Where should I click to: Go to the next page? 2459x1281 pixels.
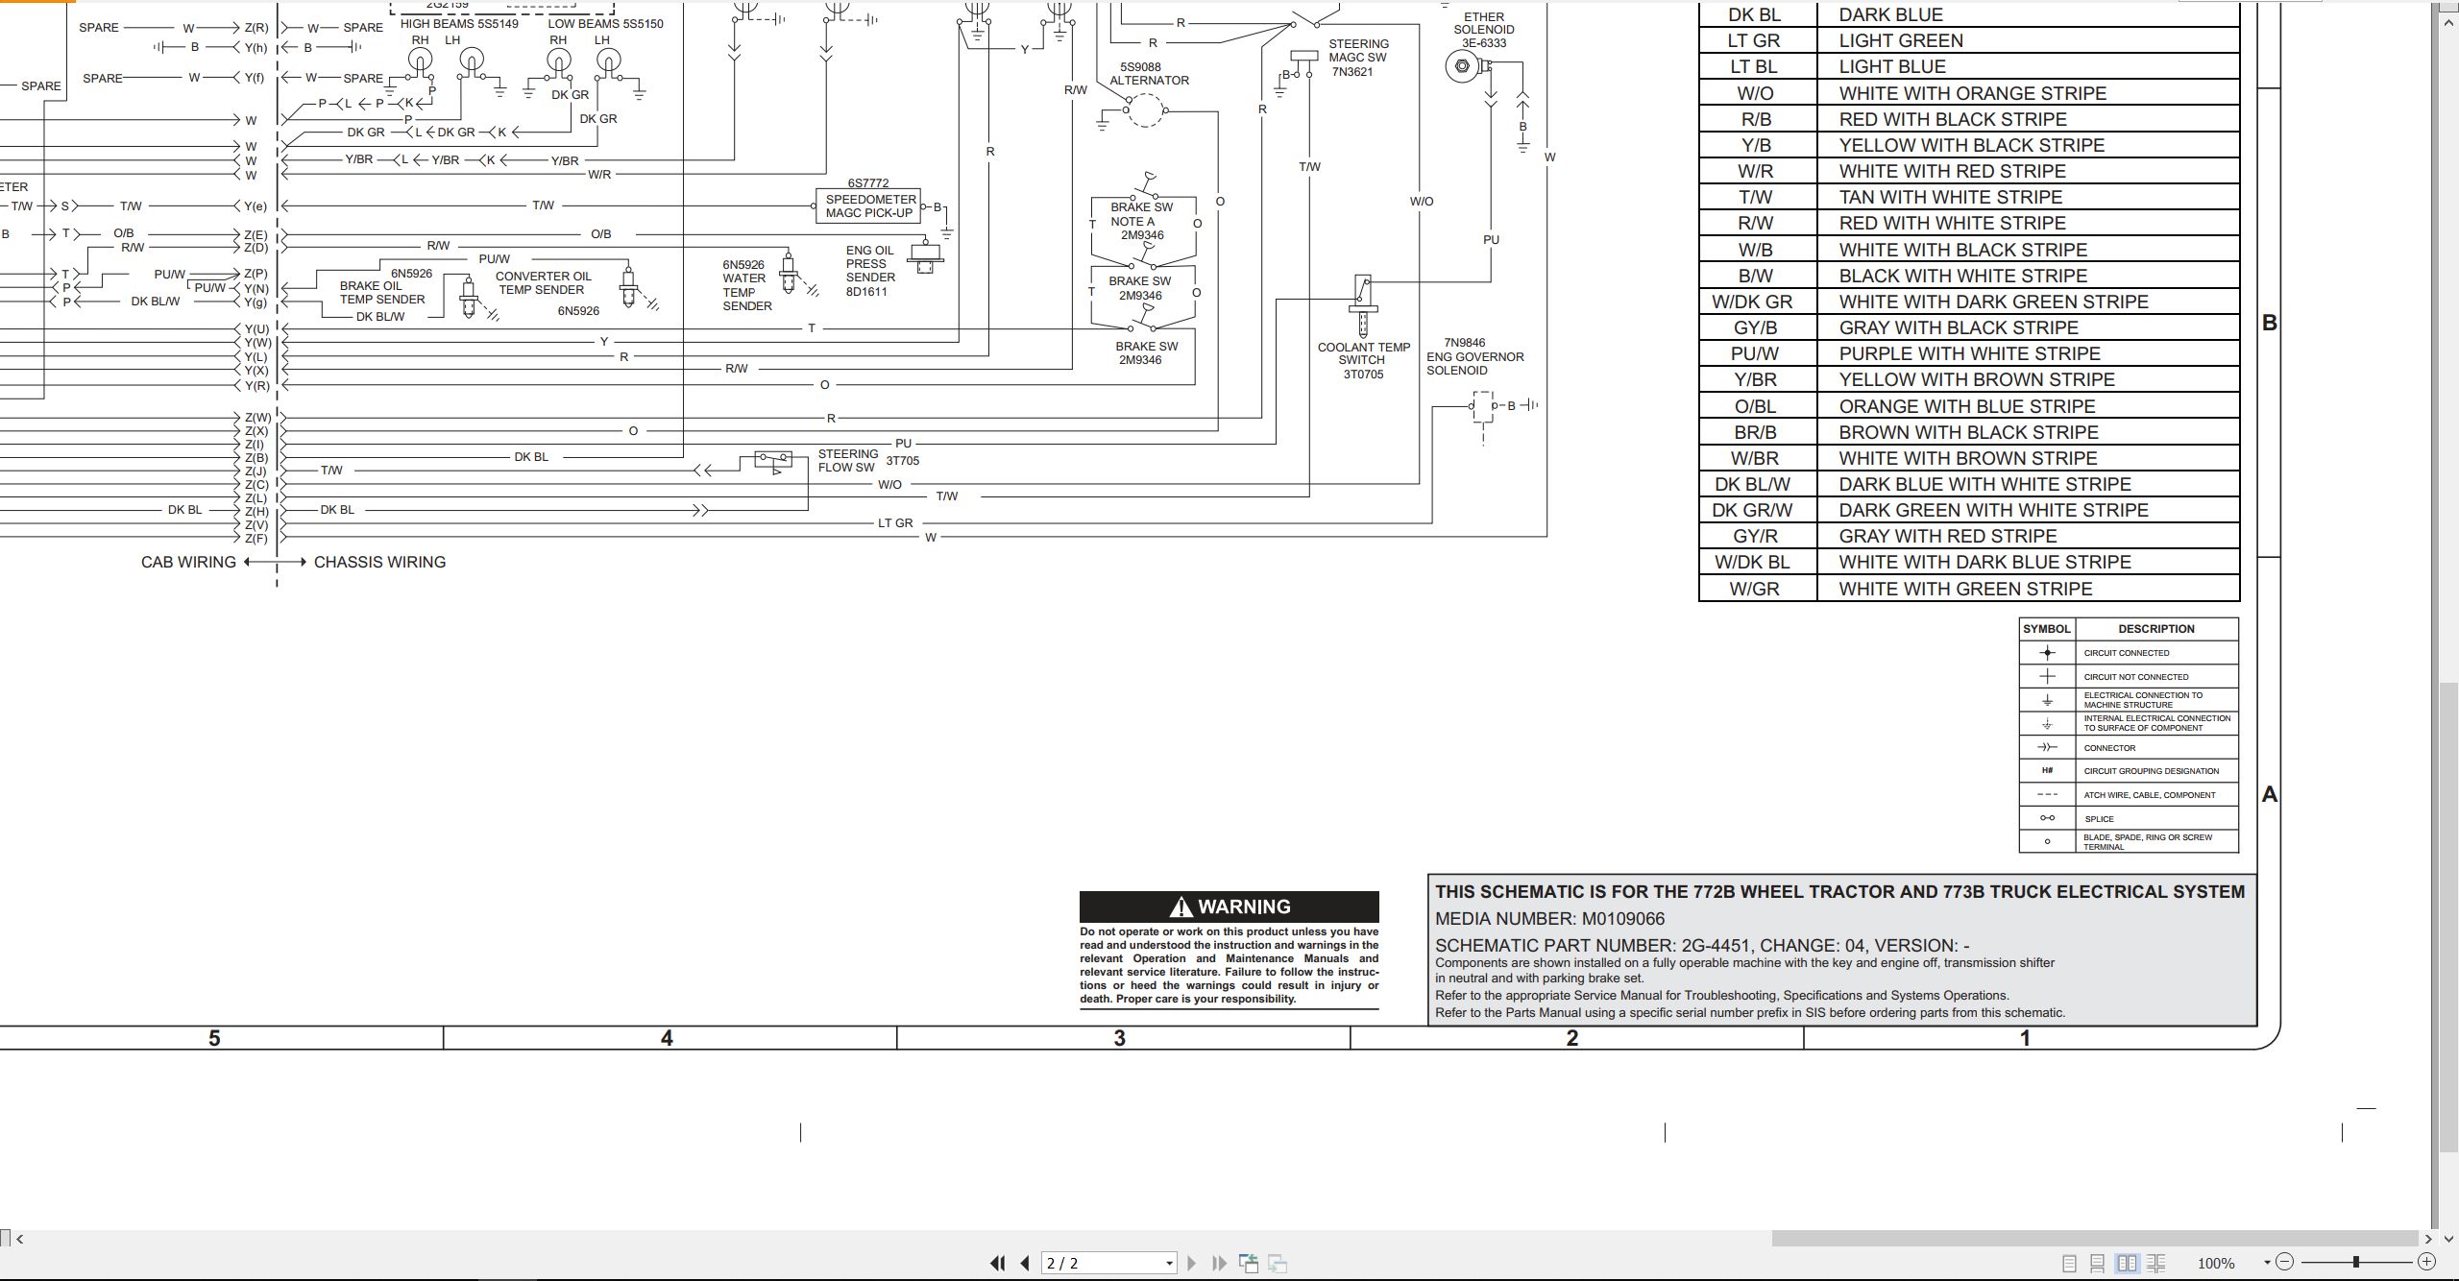point(1192,1264)
